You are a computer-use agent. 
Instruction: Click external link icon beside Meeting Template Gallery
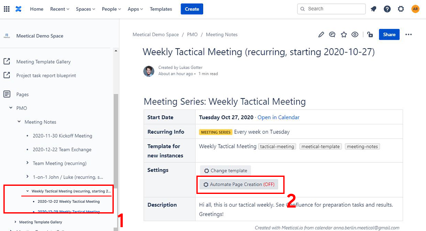click(7, 61)
